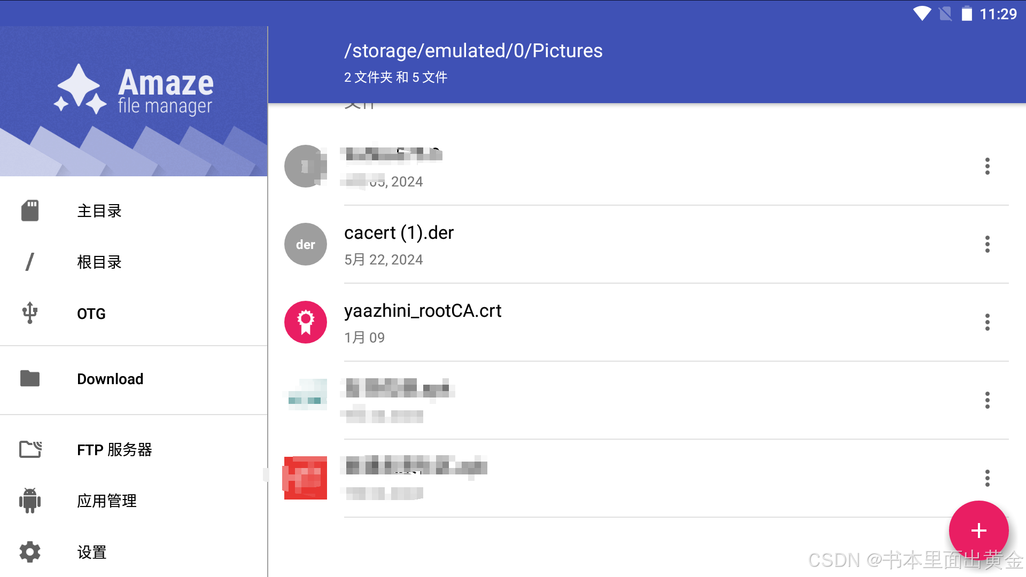Click the gray der icon for cacert (1).der
The height and width of the screenshot is (577, 1026).
click(306, 244)
